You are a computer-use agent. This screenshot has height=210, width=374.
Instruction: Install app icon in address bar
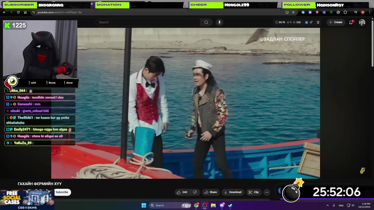coord(287,12)
